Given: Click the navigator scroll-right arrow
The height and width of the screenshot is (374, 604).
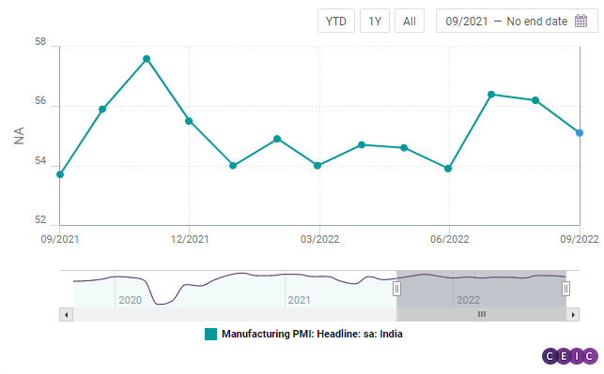Looking at the screenshot, I should pos(573,315).
